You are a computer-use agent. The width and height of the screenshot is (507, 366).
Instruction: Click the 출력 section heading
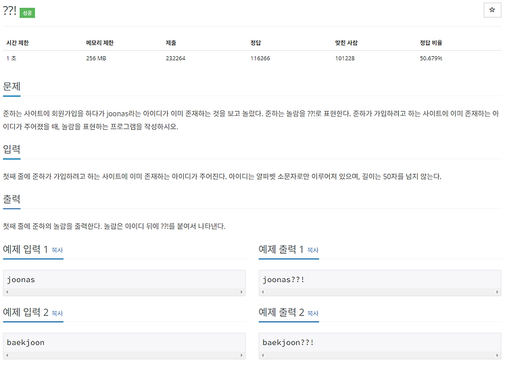point(11,199)
